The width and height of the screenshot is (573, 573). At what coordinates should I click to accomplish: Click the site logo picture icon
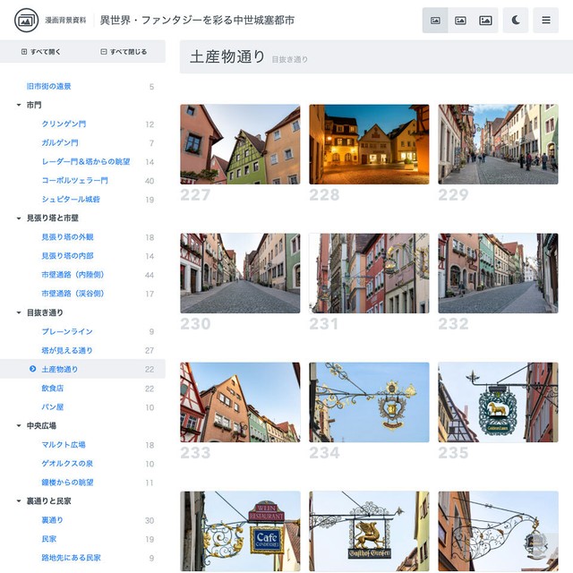[x=26, y=20]
